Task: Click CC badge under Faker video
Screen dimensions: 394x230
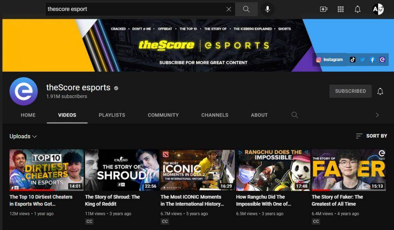Action: [x=316, y=221]
